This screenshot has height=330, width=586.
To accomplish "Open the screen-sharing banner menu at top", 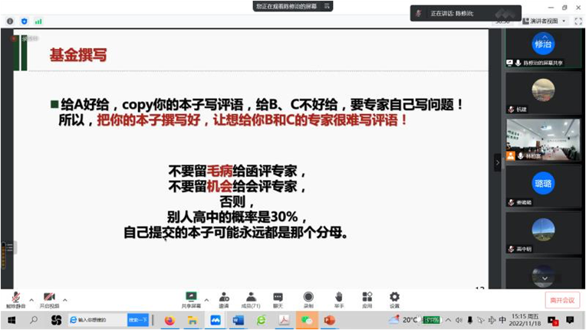I will pos(327,6).
